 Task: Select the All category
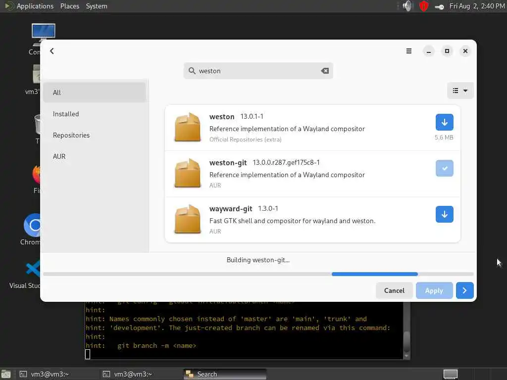point(95,93)
